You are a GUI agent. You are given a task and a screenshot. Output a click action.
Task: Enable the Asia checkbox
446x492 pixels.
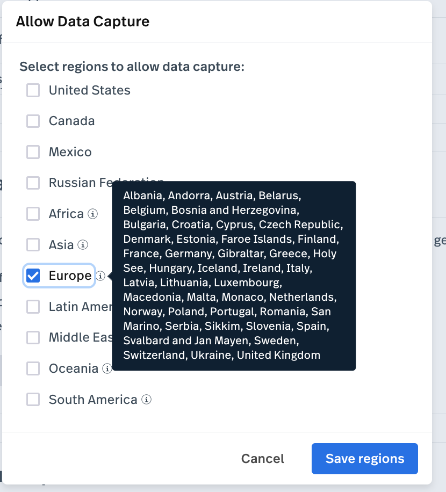pos(33,245)
